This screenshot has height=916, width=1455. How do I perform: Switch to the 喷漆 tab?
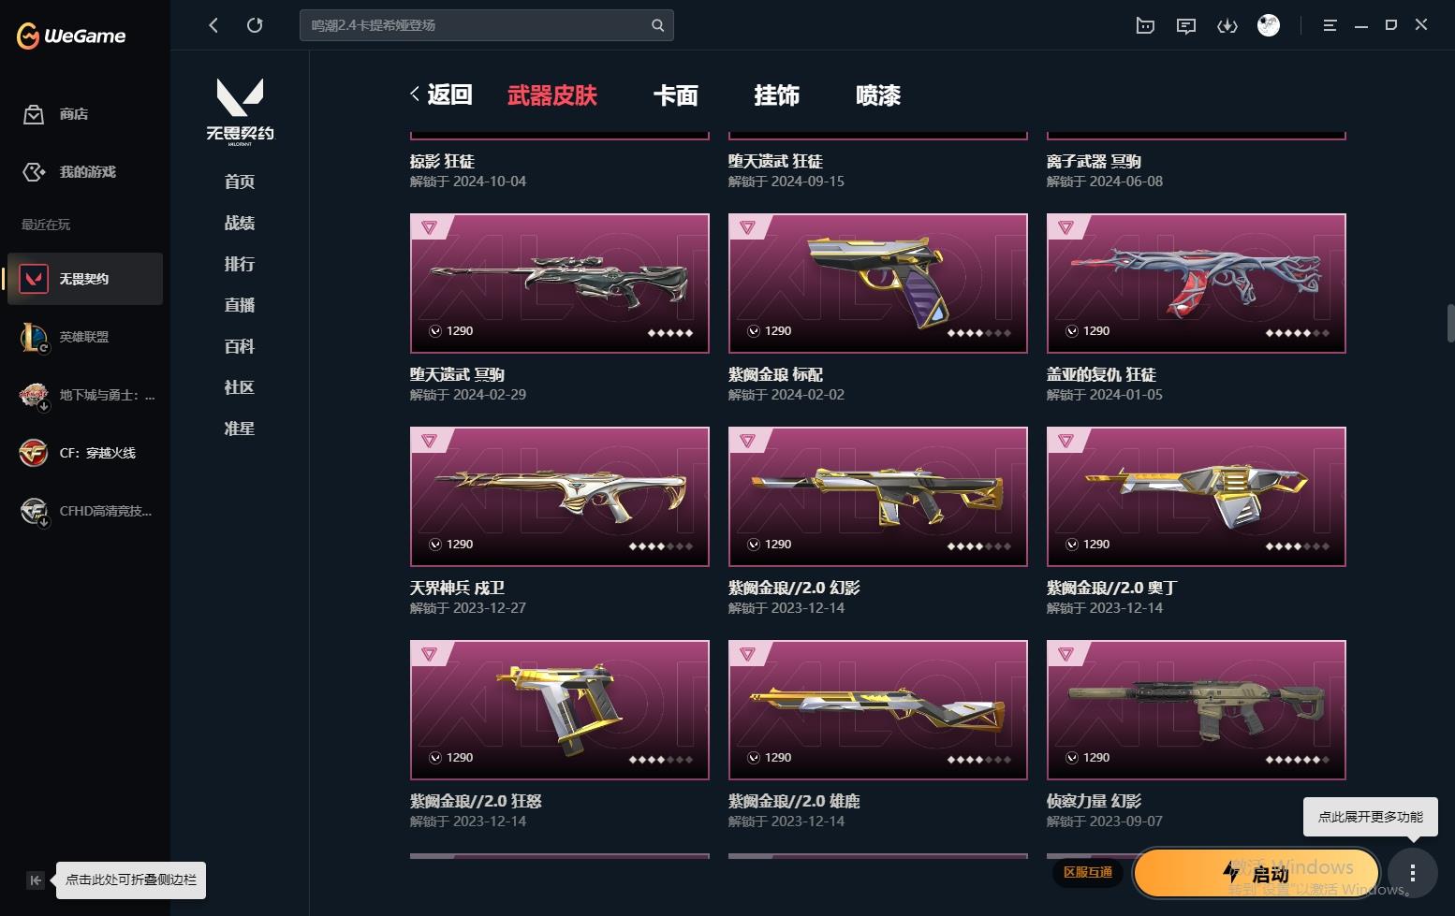coord(878,95)
